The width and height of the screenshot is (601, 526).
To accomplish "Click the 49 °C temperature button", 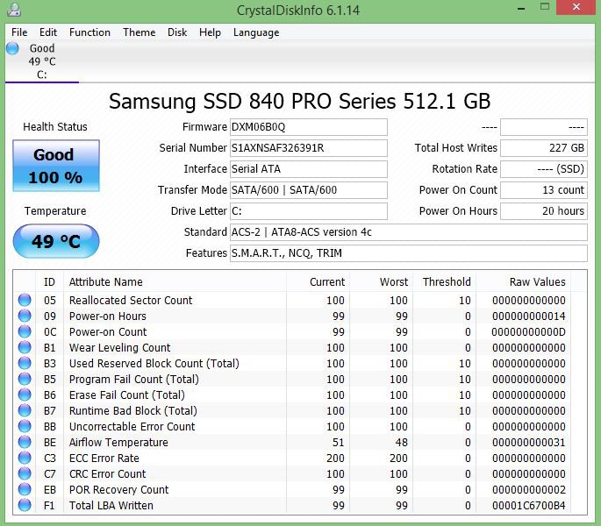I will point(56,241).
